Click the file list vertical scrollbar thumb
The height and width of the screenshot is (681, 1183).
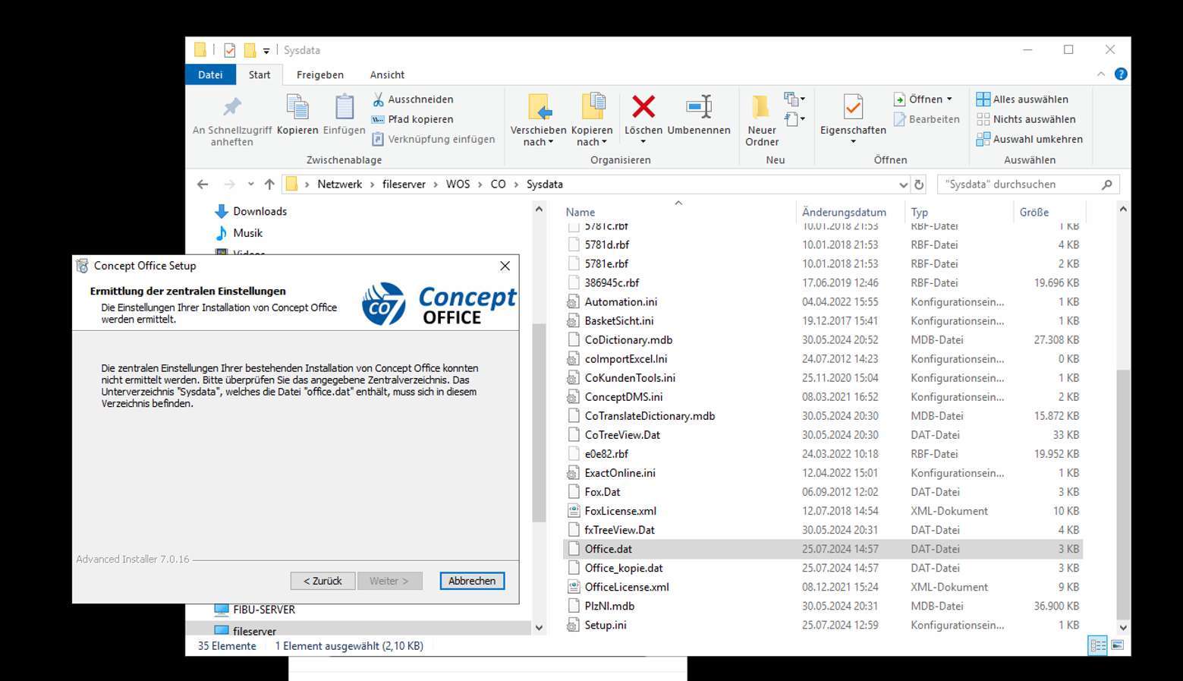coord(1123,494)
